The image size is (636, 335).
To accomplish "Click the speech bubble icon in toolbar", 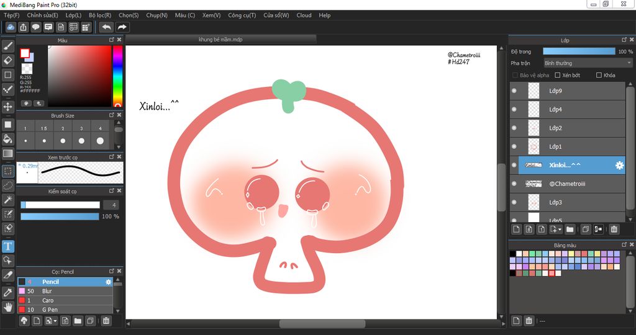I will click(35, 27).
